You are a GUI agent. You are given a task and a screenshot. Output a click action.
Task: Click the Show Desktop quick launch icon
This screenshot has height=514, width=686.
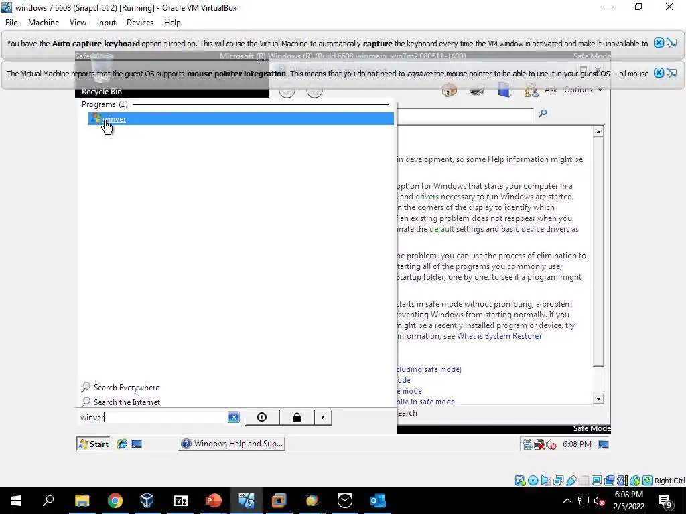tap(137, 444)
